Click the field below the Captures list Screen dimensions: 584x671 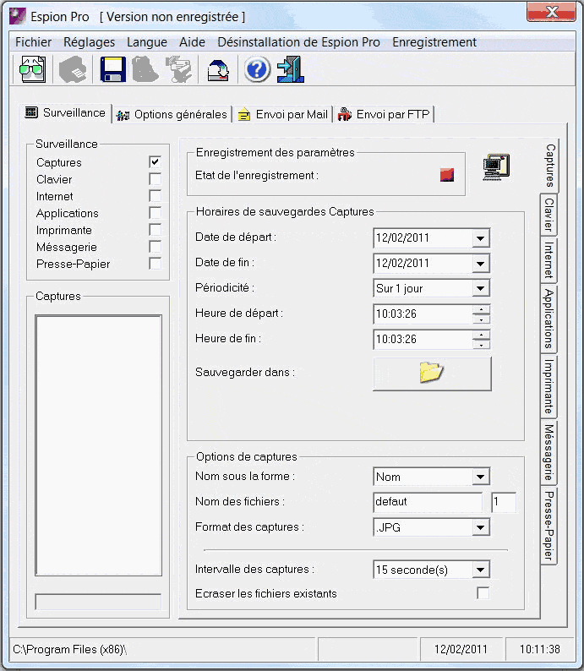[98, 602]
